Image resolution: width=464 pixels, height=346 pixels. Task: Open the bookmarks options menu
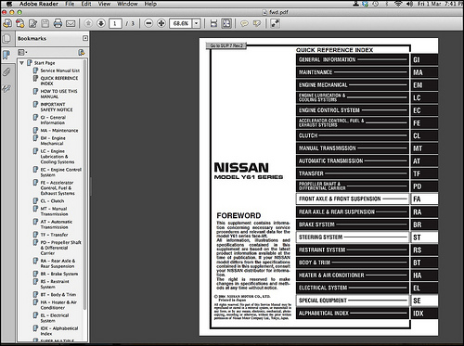[22, 52]
